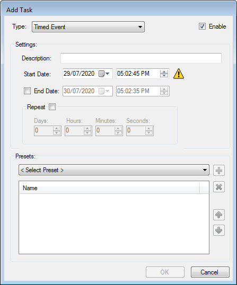This screenshot has width=237, height=285.
Task: Click the remove preset X icon
Action: tap(219, 186)
